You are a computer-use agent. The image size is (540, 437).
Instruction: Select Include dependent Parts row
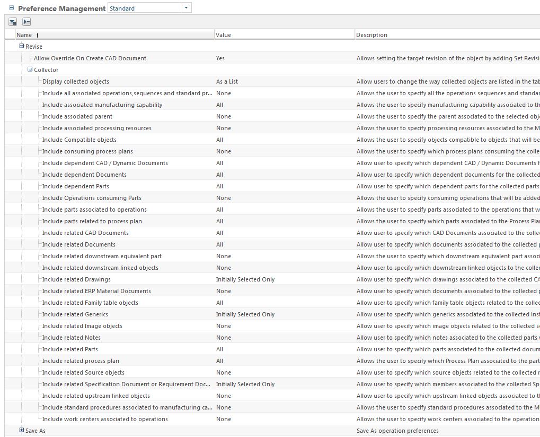pos(75,186)
